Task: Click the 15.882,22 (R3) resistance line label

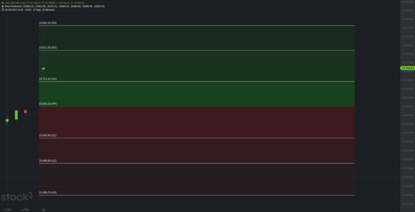Action: click(48, 23)
